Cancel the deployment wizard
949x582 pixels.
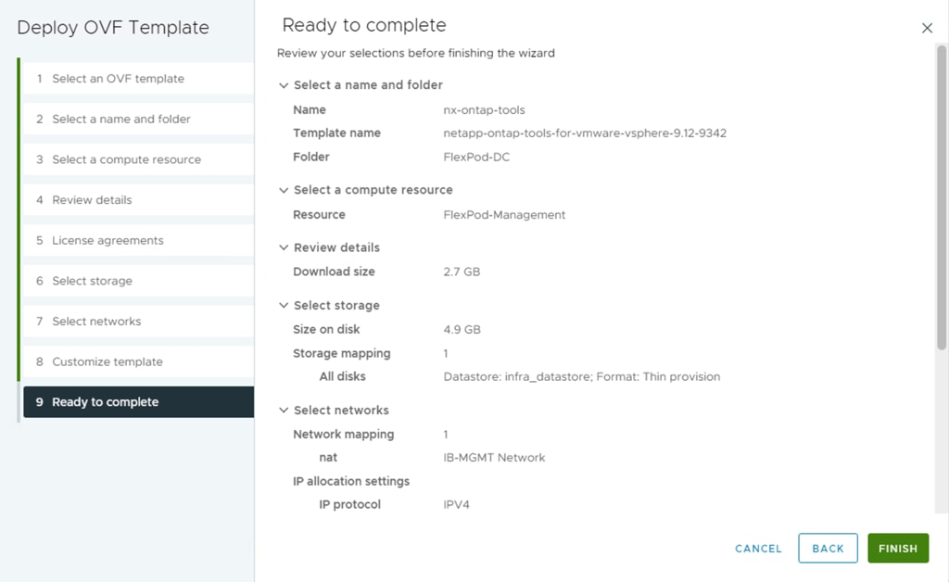758,549
